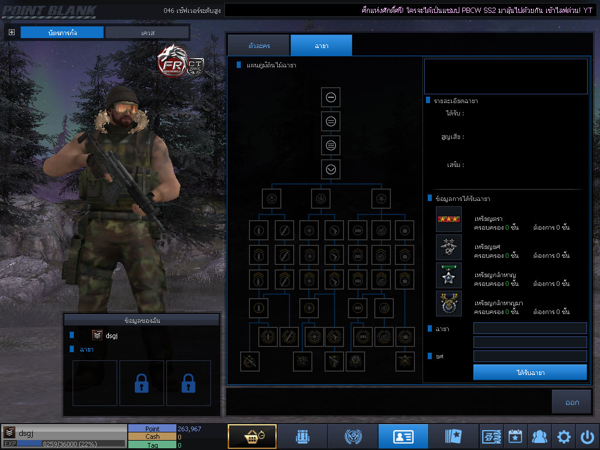Click the power exit icon
The image size is (600, 450).
click(x=587, y=436)
